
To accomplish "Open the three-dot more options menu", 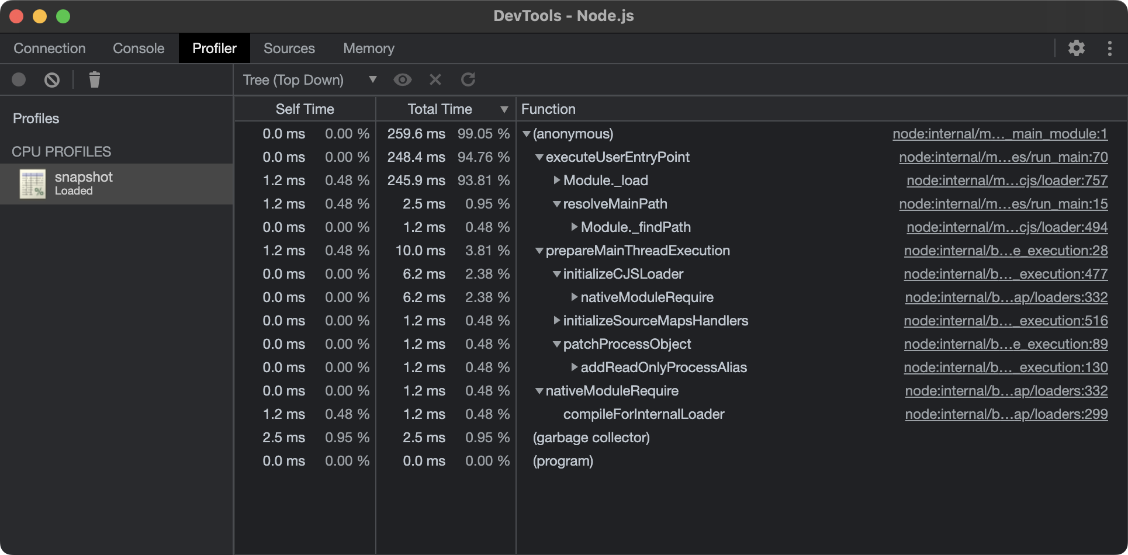I will [1109, 48].
